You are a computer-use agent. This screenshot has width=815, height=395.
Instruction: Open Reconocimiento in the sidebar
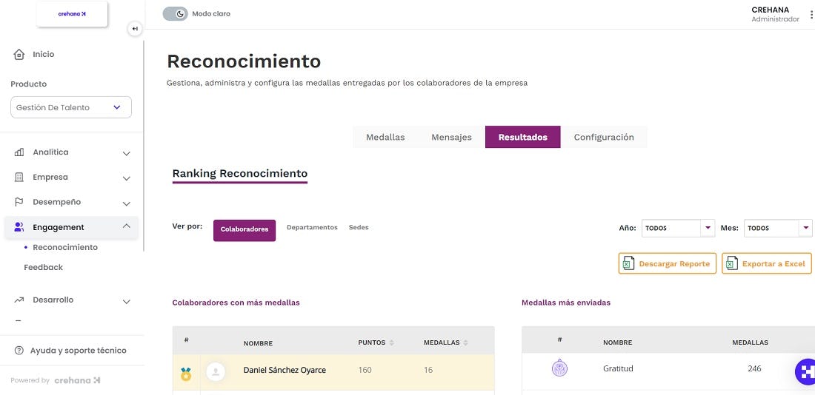[x=65, y=248]
